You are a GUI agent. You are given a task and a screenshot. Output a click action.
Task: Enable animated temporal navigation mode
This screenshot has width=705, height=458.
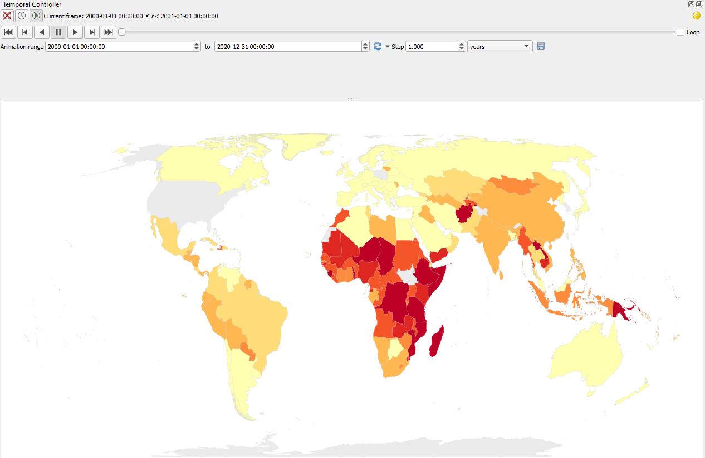coord(36,16)
